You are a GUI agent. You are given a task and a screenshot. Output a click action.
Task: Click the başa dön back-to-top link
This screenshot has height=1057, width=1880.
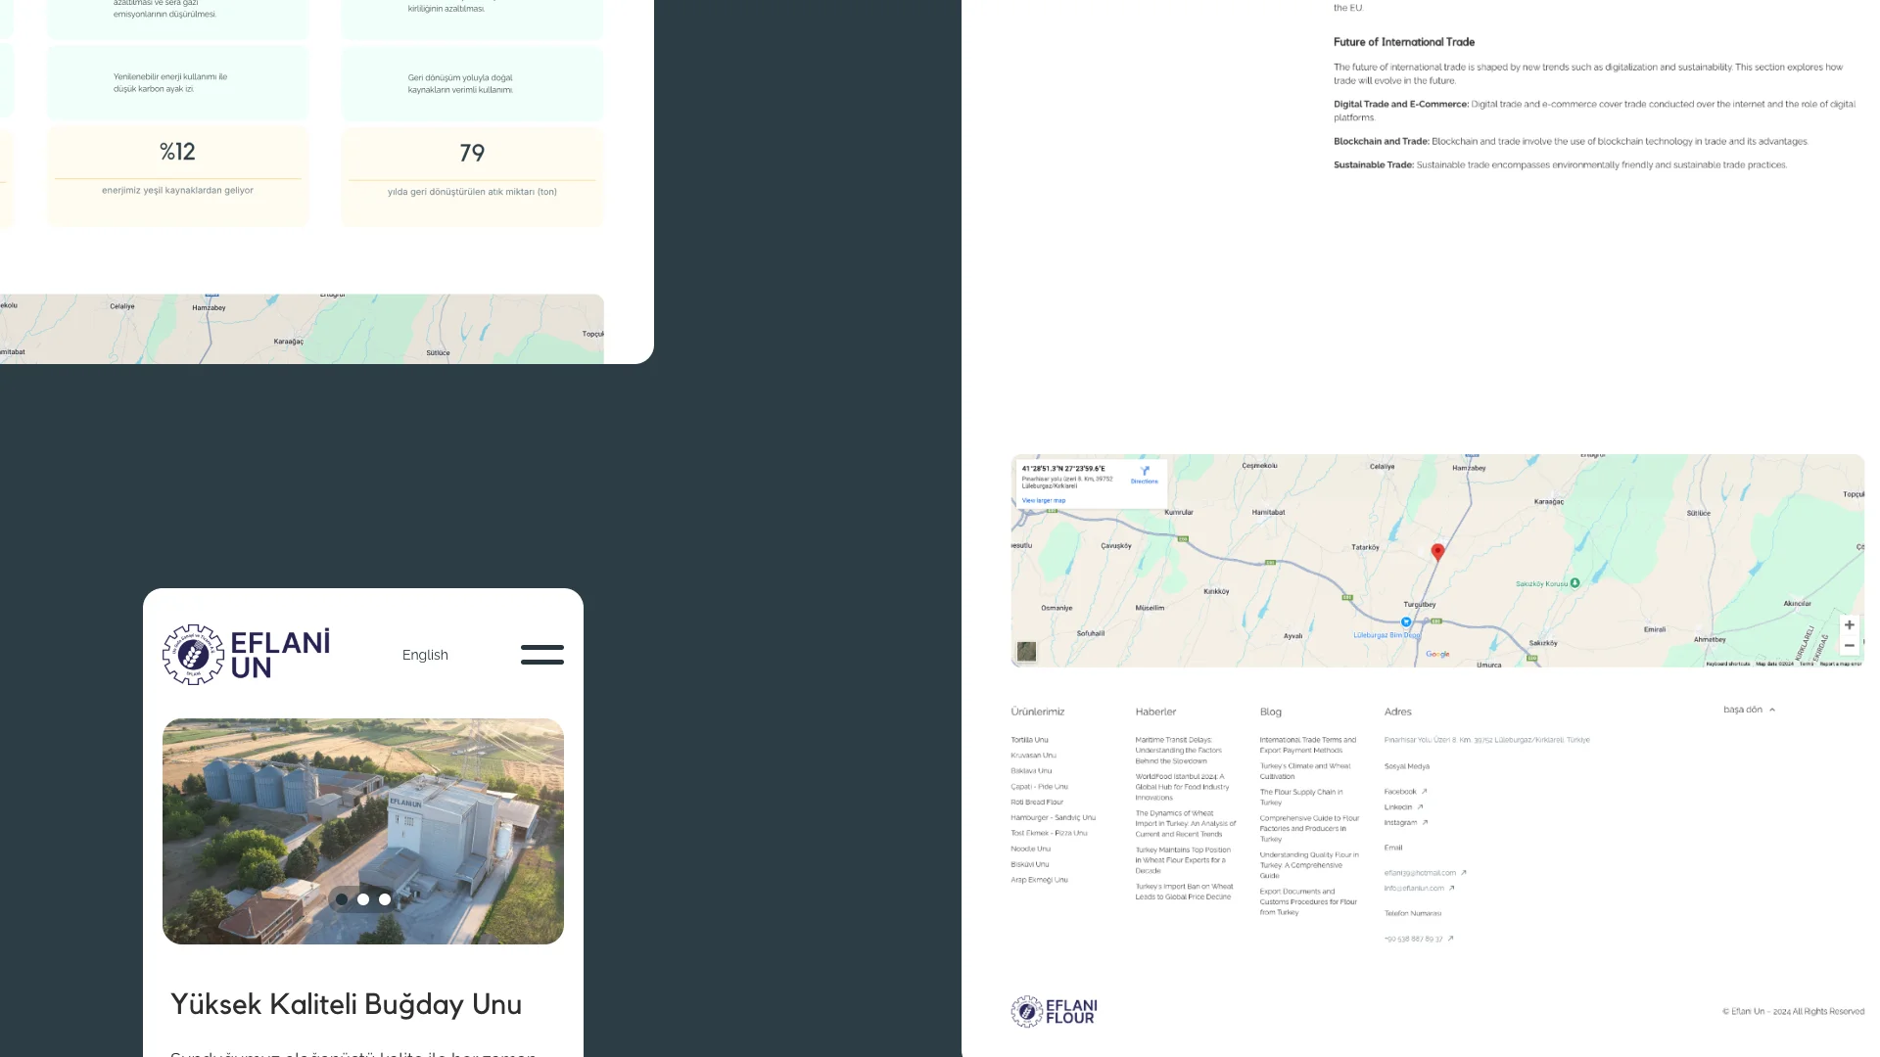(1743, 710)
